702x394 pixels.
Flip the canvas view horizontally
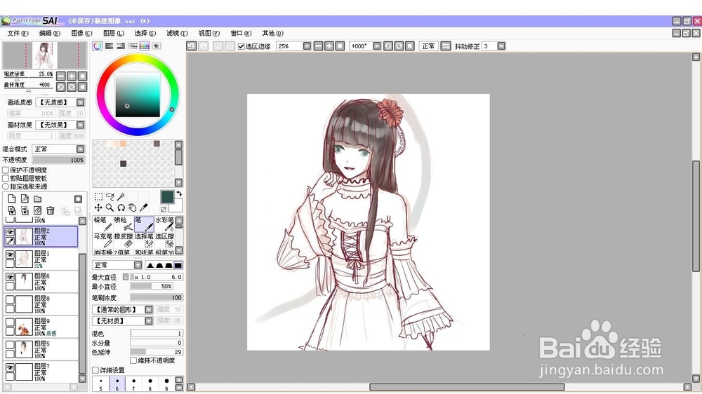[x=446, y=46]
